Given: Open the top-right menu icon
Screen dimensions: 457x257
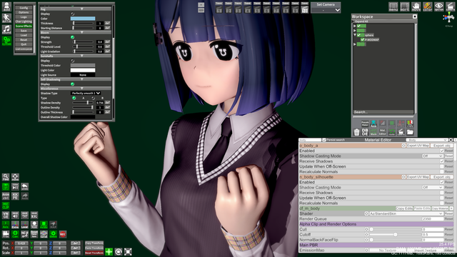Looking at the screenshot, I should (x=393, y=6).
